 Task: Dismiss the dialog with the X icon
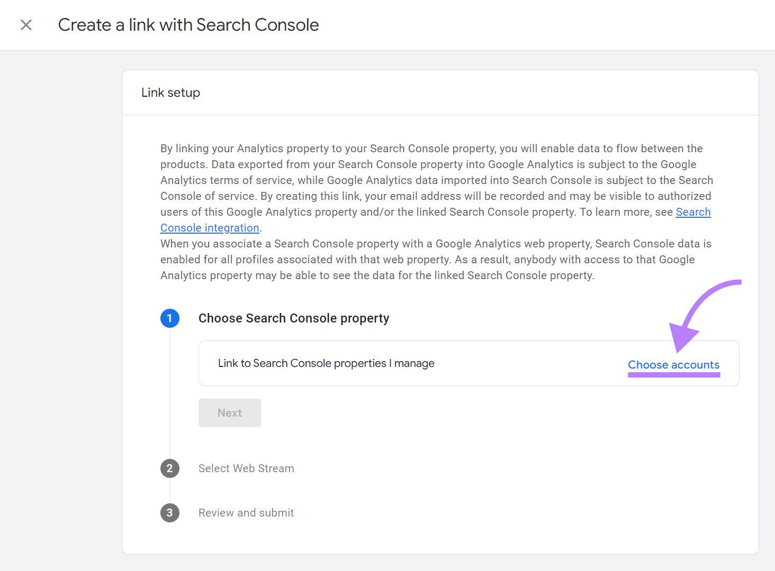tap(25, 25)
